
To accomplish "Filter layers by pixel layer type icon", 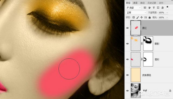I will click(145, 8).
